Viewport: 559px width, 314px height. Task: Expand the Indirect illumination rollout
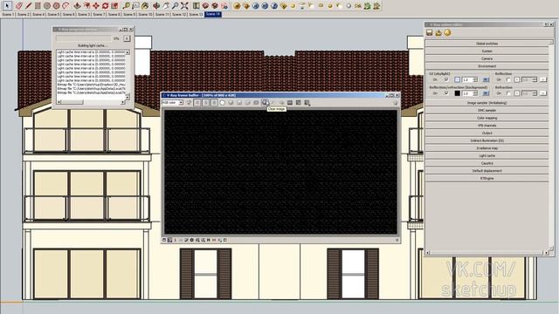click(x=487, y=140)
